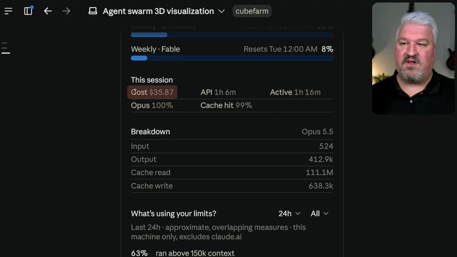
Task: Open the collapsed side list icon
Action: click(6, 48)
